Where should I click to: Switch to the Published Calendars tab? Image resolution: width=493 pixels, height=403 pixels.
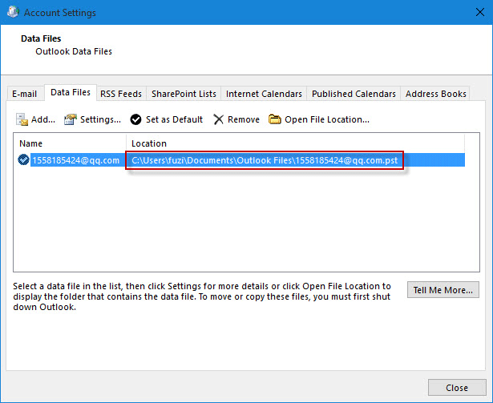(x=354, y=94)
